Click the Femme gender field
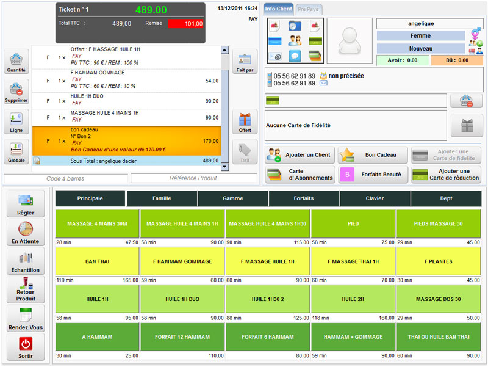This screenshot has width=488, height=367. coord(420,35)
